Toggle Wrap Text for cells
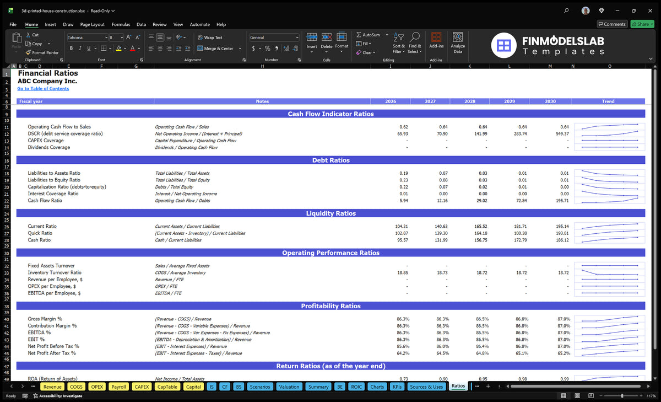The height and width of the screenshot is (402, 661). point(209,37)
